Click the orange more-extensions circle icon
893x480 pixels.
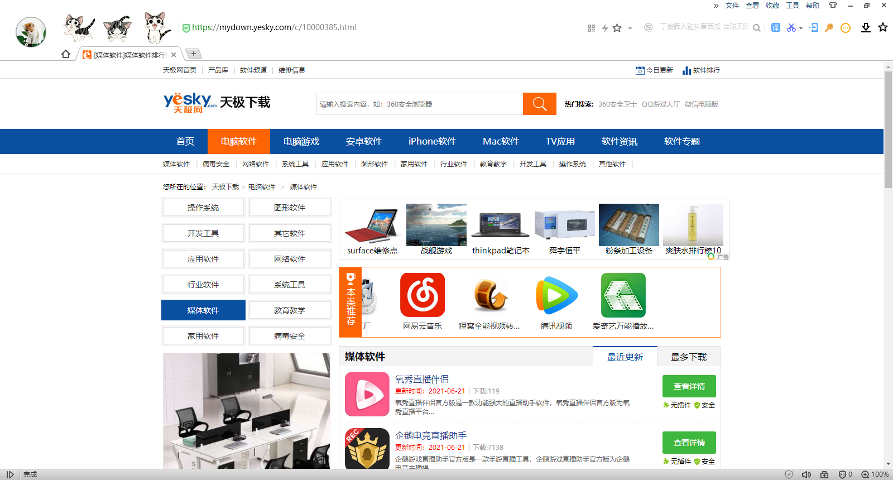click(846, 28)
